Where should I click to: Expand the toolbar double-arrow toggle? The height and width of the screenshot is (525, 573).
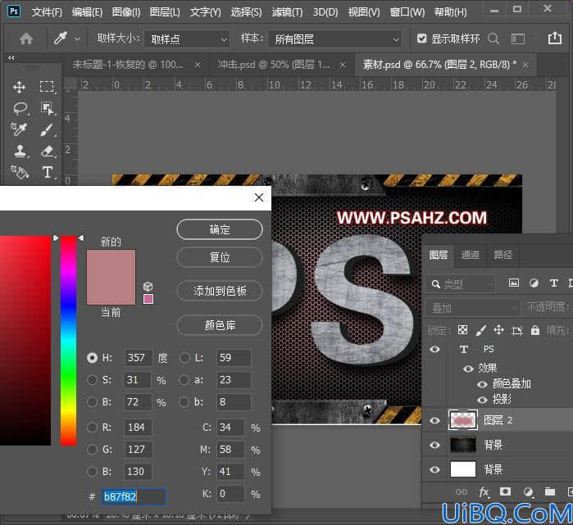[x=11, y=57]
